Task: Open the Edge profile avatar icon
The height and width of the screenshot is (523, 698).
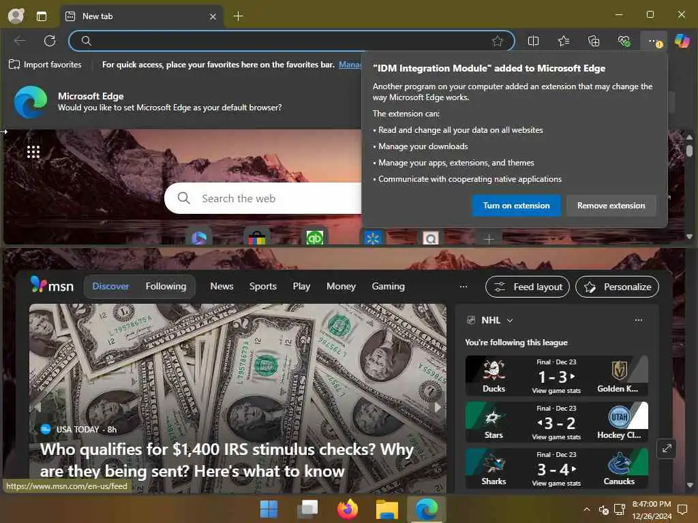Action: pos(16,16)
